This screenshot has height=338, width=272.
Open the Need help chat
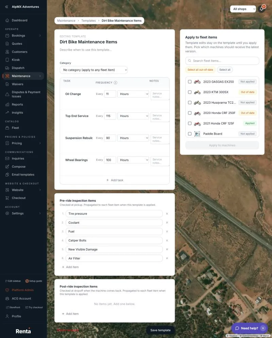pyautogui.click(x=247, y=328)
